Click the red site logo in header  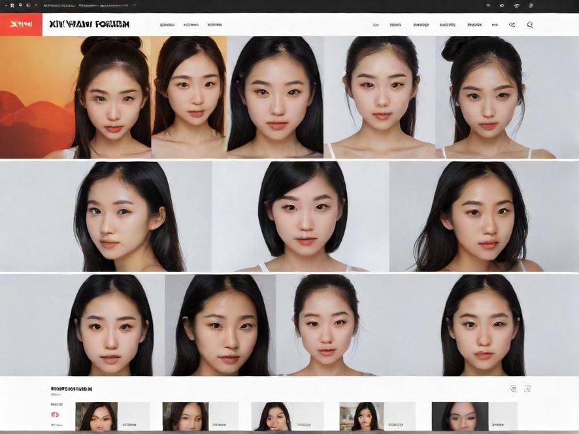pos(21,24)
